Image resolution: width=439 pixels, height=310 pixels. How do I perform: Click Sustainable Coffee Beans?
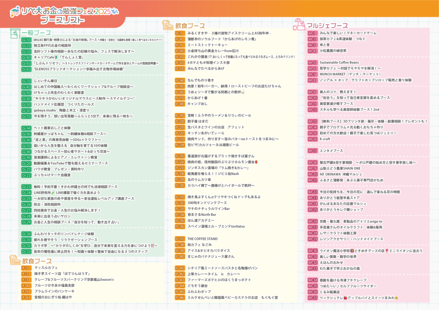pyautogui.click(x=333, y=63)
